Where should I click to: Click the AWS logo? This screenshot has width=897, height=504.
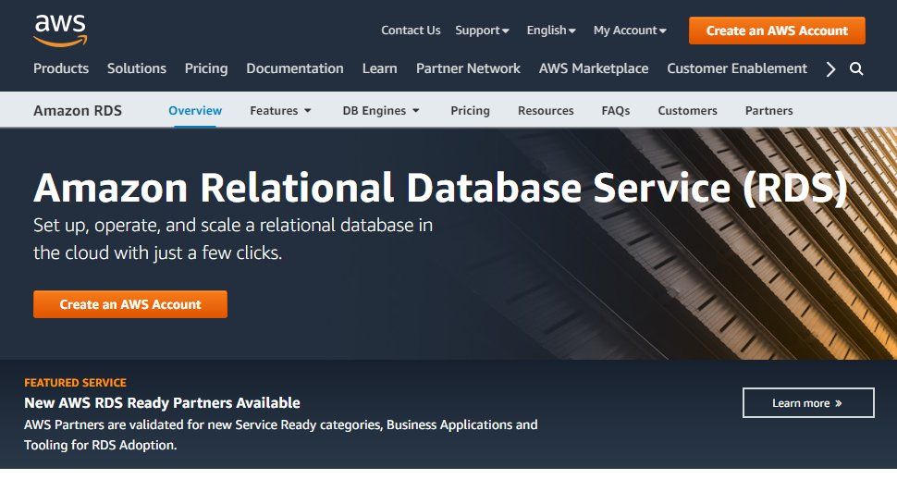point(60,30)
